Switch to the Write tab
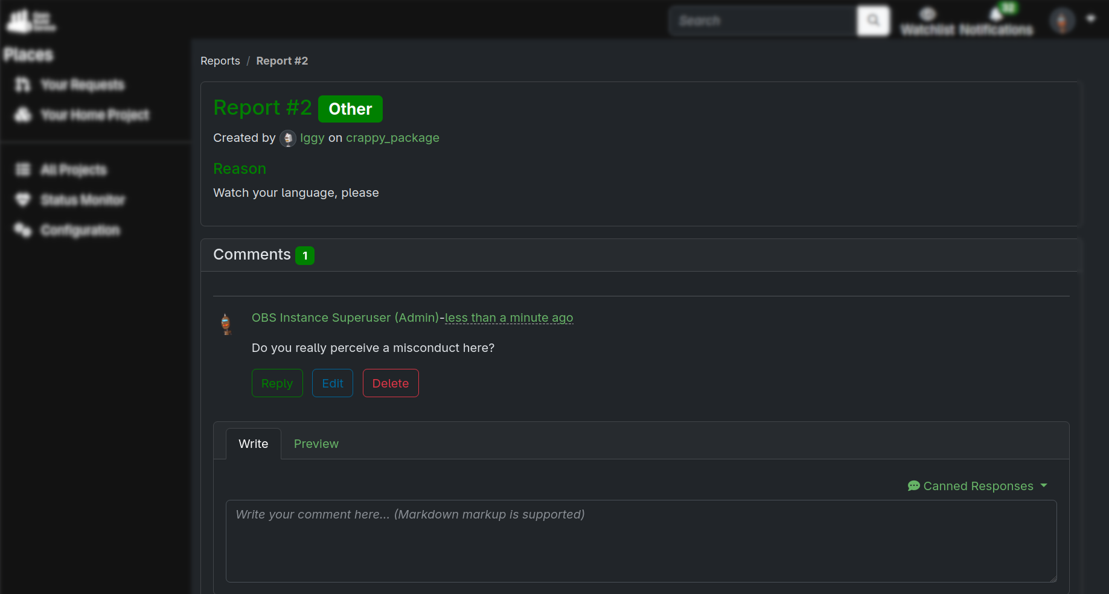 [x=254, y=444]
